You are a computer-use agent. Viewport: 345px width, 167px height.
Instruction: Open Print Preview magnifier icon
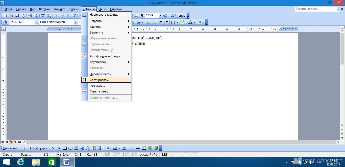[36, 16]
